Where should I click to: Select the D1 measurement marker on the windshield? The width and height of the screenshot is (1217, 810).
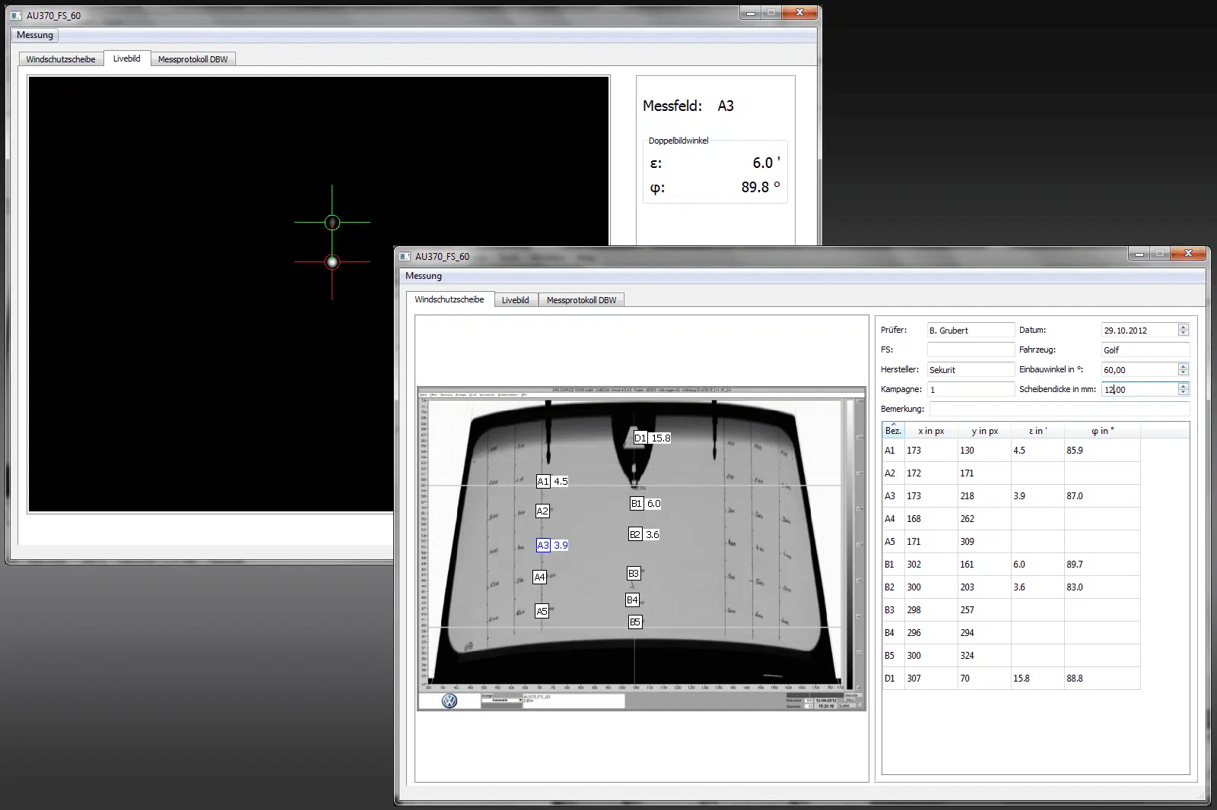[640, 438]
